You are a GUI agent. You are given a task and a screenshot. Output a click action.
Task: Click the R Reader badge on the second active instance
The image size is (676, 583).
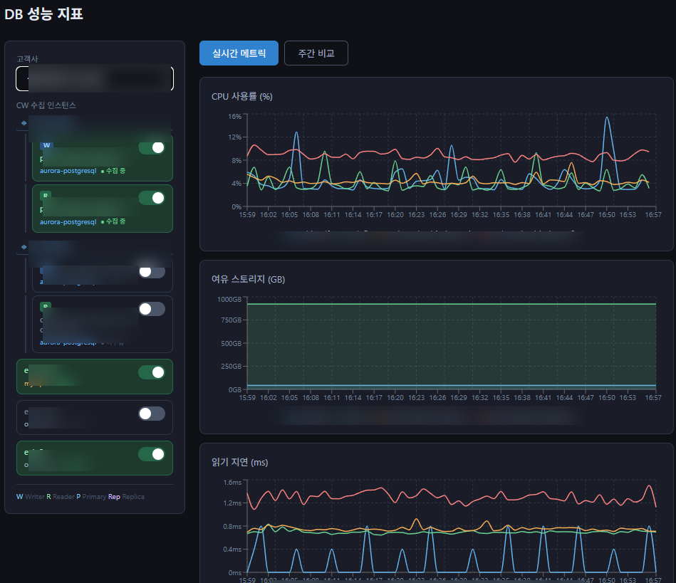(x=46, y=196)
